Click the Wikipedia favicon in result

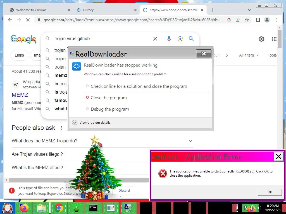tap(16, 84)
